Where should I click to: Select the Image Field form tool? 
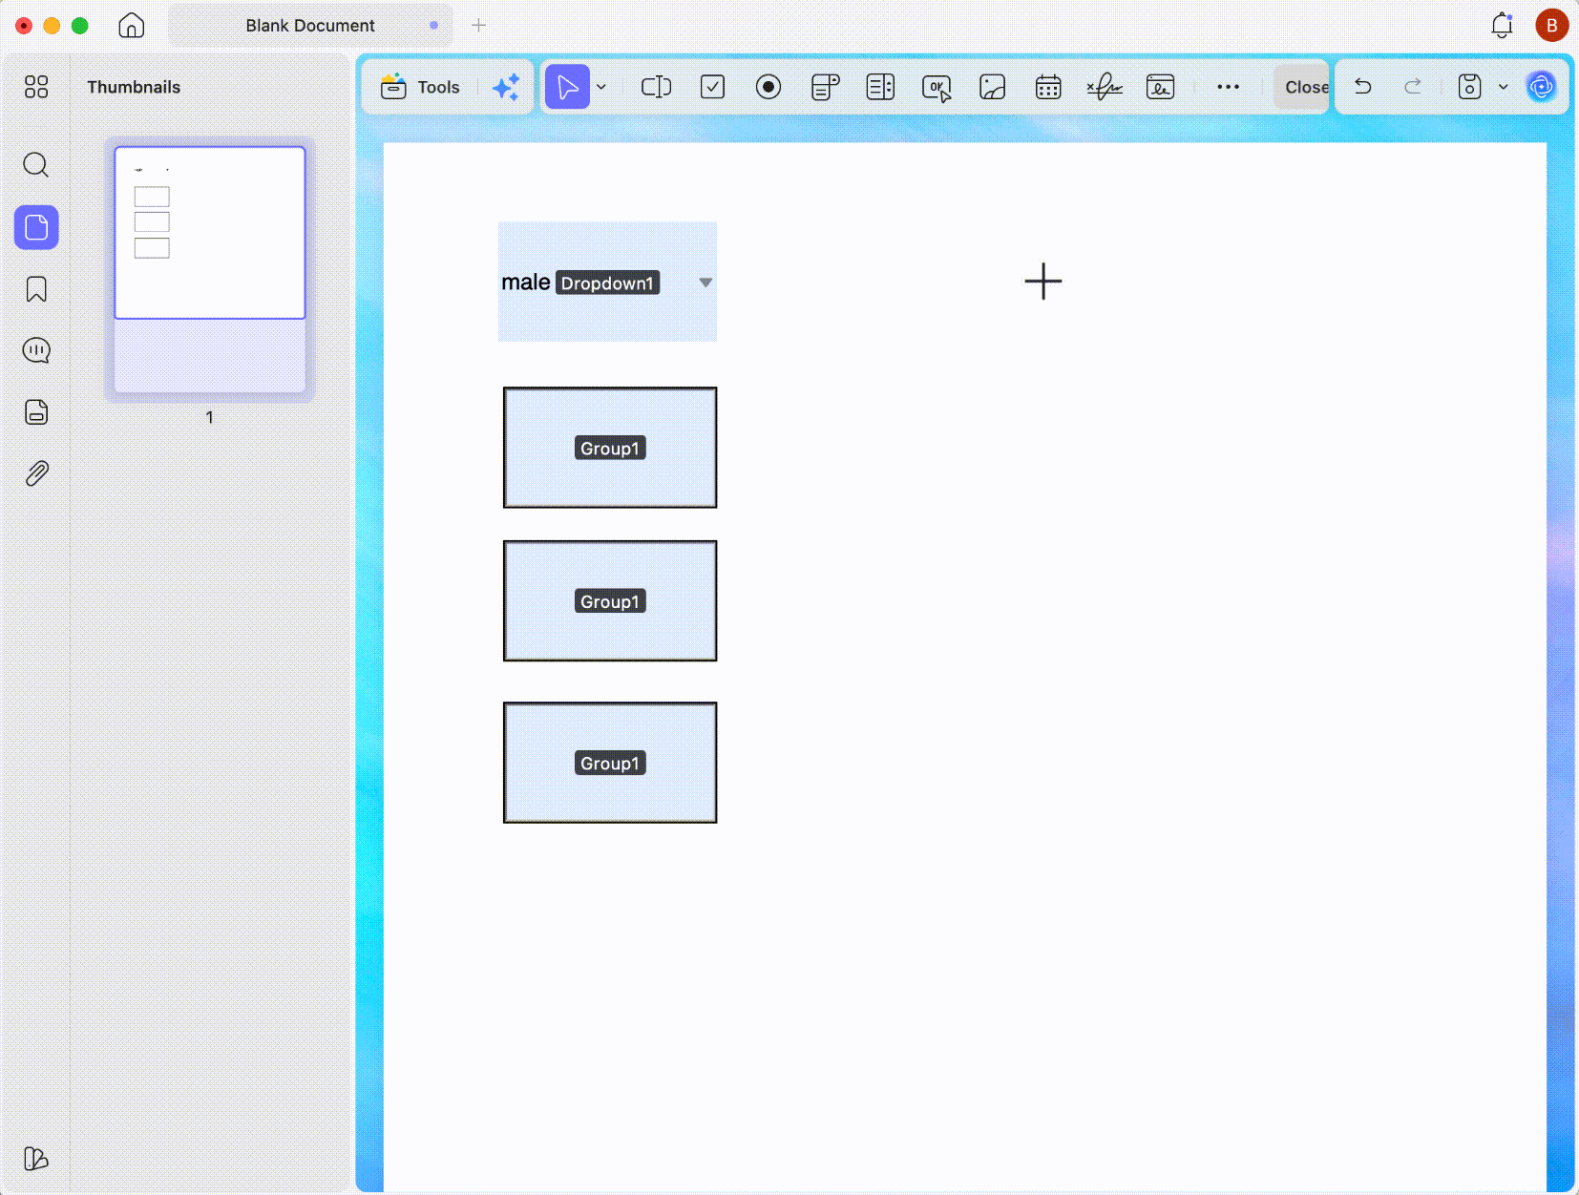coord(993,87)
